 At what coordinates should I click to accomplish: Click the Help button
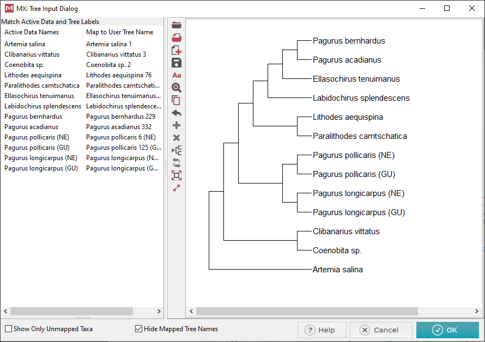322,330
